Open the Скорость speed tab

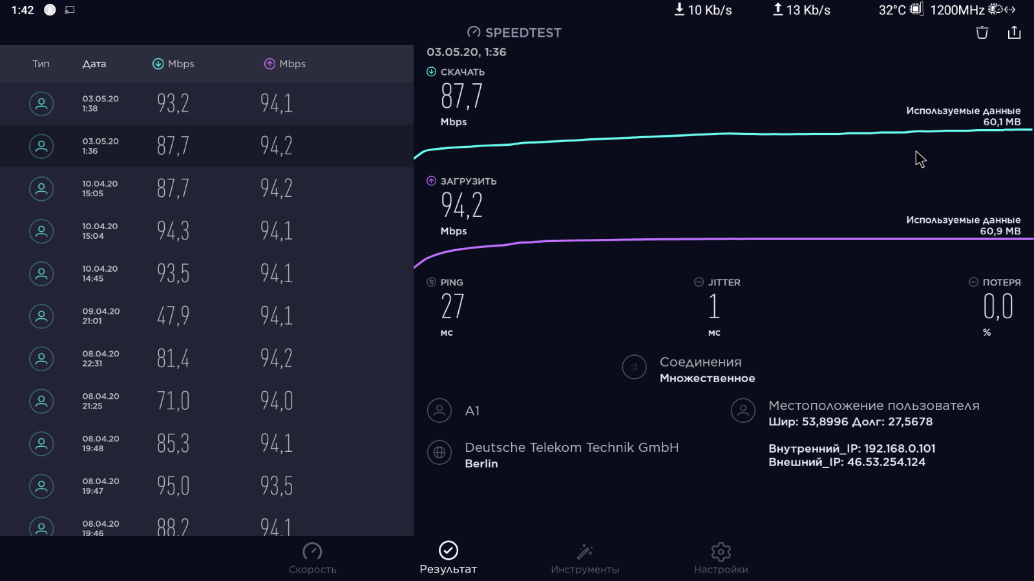pos(312,558)
